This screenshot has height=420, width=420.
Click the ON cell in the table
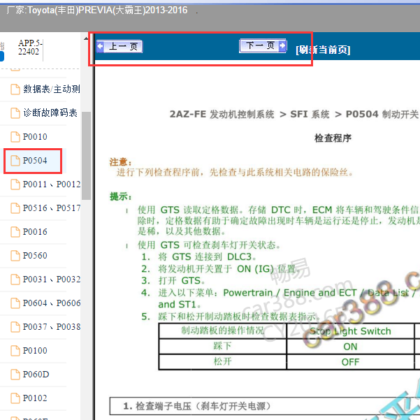coord(350,347)
